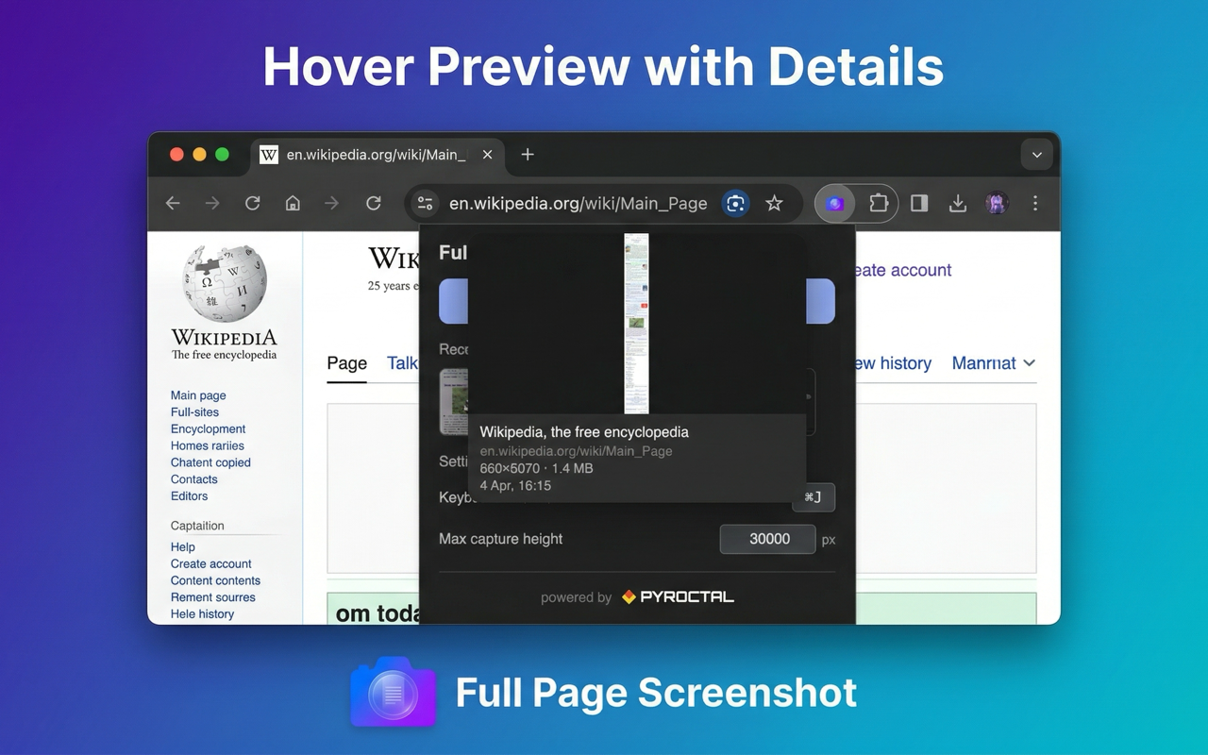Click the Full Page Screenshot camera app icon
This screenshot has width=1208, height=755.
coord(394,692)
